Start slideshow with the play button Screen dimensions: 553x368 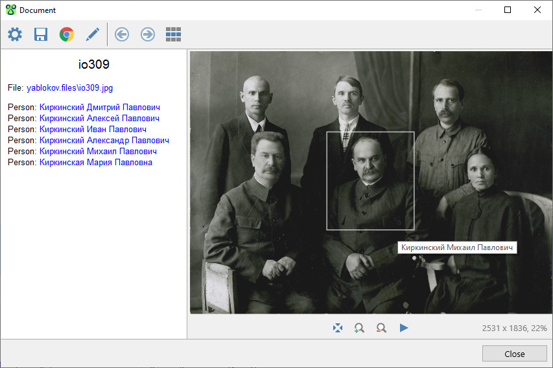[404, 328]
